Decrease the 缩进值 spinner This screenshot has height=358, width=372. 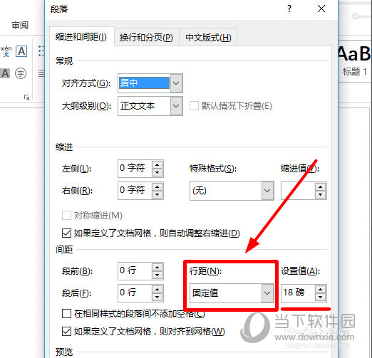click(x=321, y=194)
